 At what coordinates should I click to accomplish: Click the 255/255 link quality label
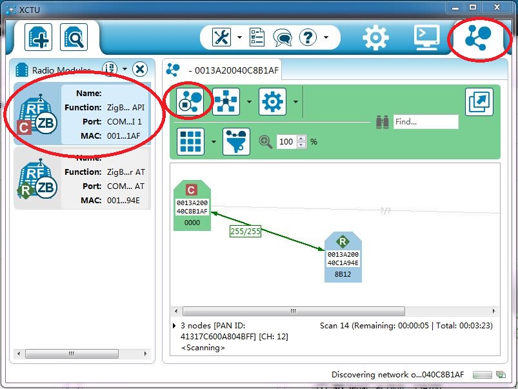pos(246,231)
